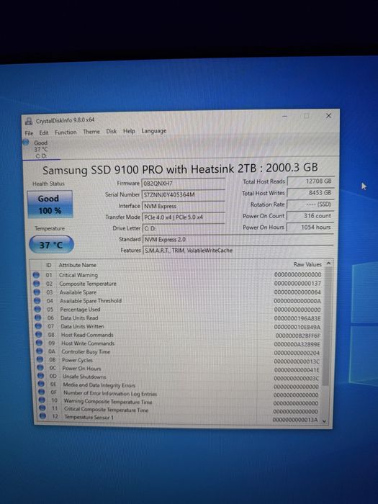Image resolution: width=378 pixels, height=504 pixels.
Task: Click the CrystalDiskInfo app icon in title bar
Action: pyautogui.click(x=29, y=121)
